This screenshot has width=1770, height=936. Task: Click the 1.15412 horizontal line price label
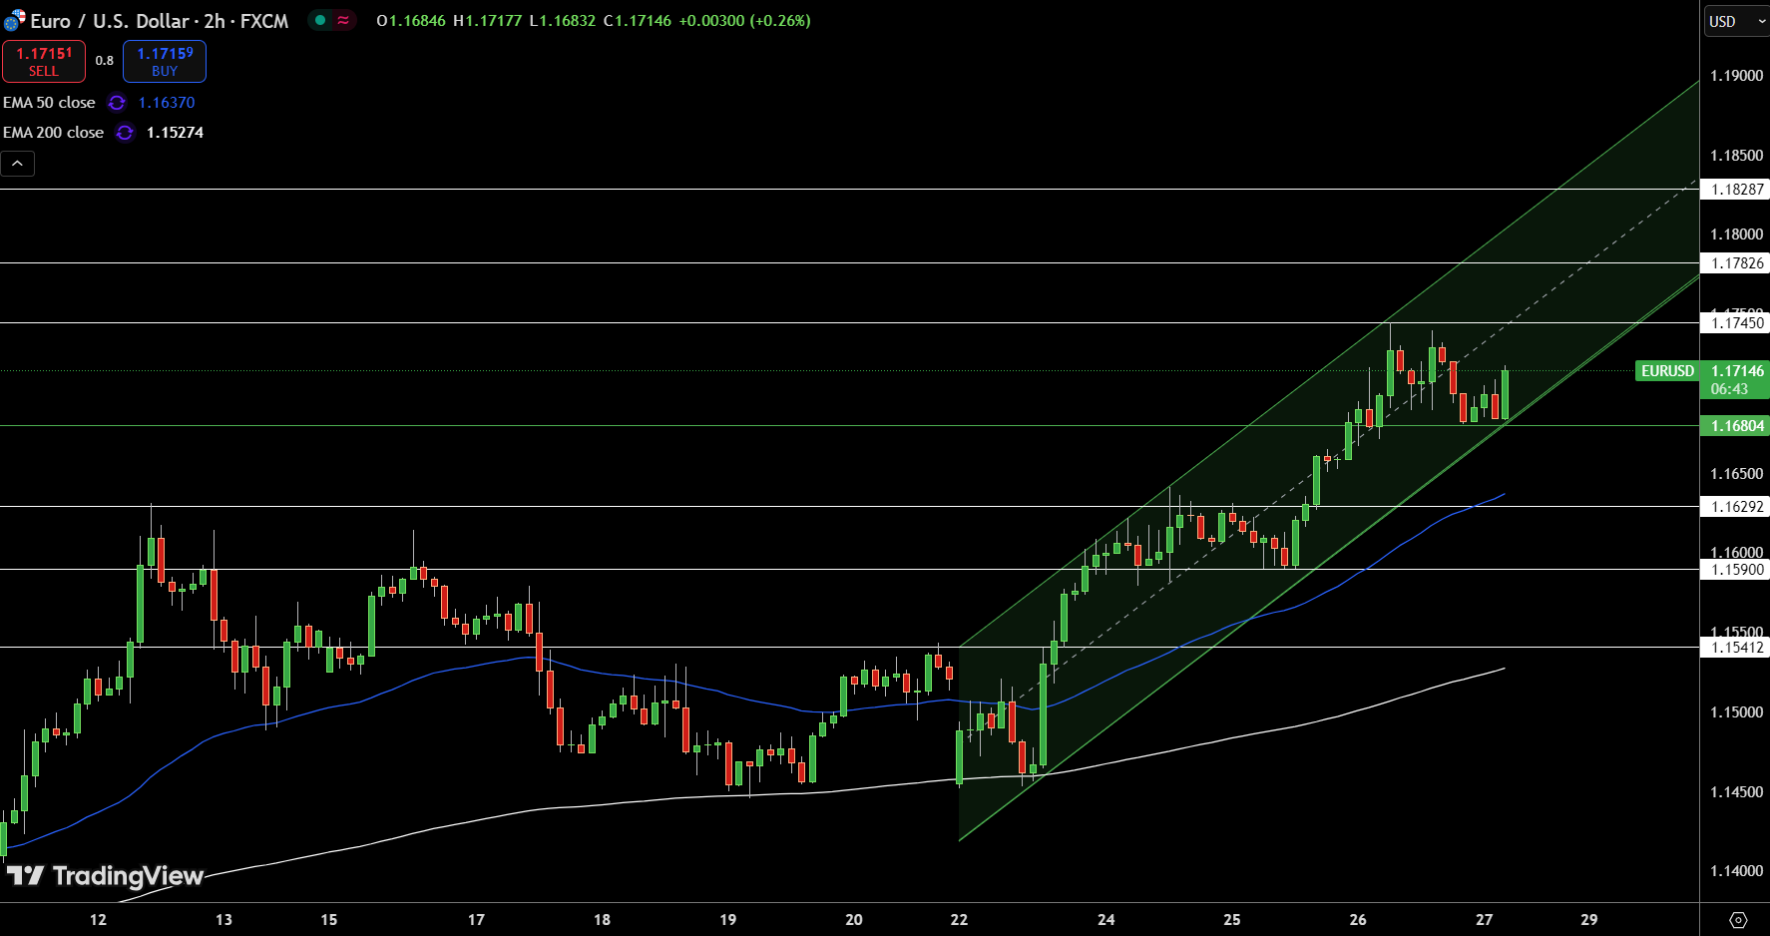(x=1735, y=648)
